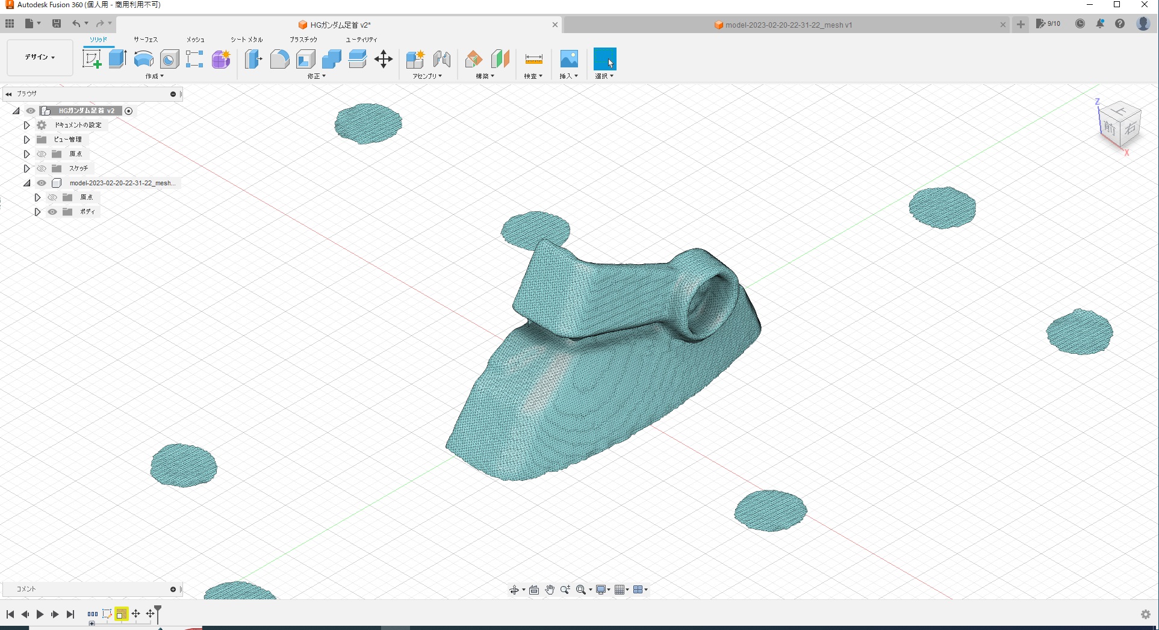1159x630 pixels.
Task: Open the 修正 menu label
Action: [x=316, y=76]
